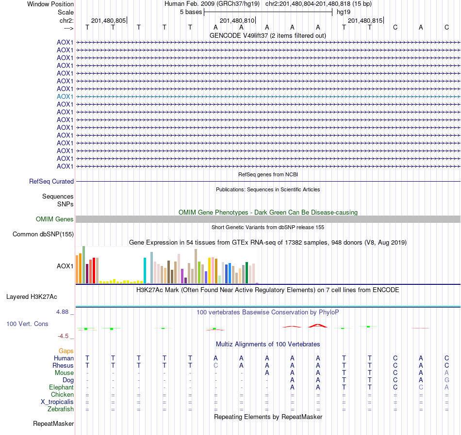461x435 pixels.
Task: Click the RefSeq genes from NCBI title
Action: coord(268,174)
